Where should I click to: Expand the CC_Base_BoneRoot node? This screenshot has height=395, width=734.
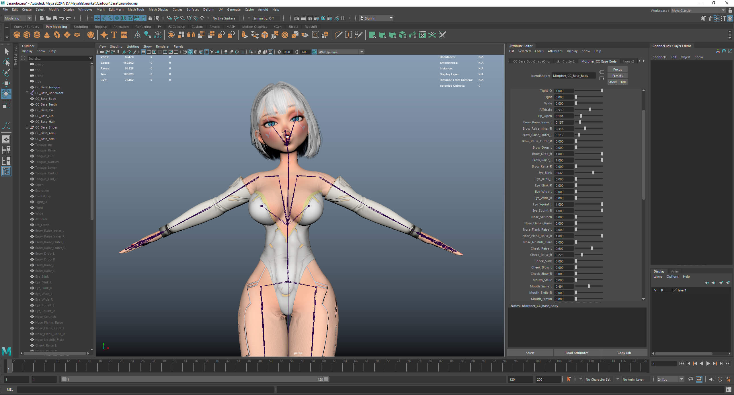pyautogui.click(x=27, y=93)
